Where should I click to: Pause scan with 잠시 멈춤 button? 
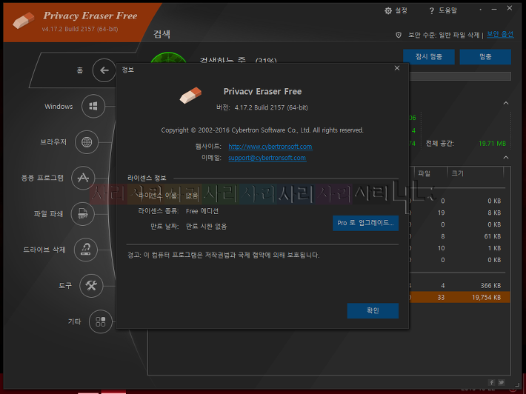click(429, 57)
